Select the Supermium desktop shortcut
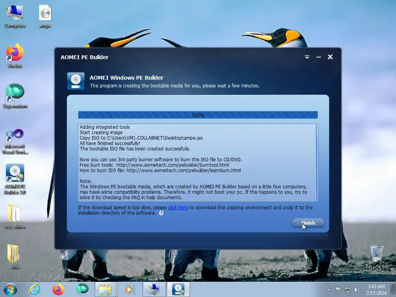 click(x=15, y=96)
